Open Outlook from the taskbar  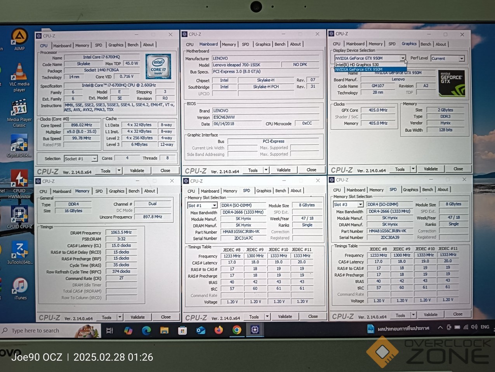coord(201,331)
